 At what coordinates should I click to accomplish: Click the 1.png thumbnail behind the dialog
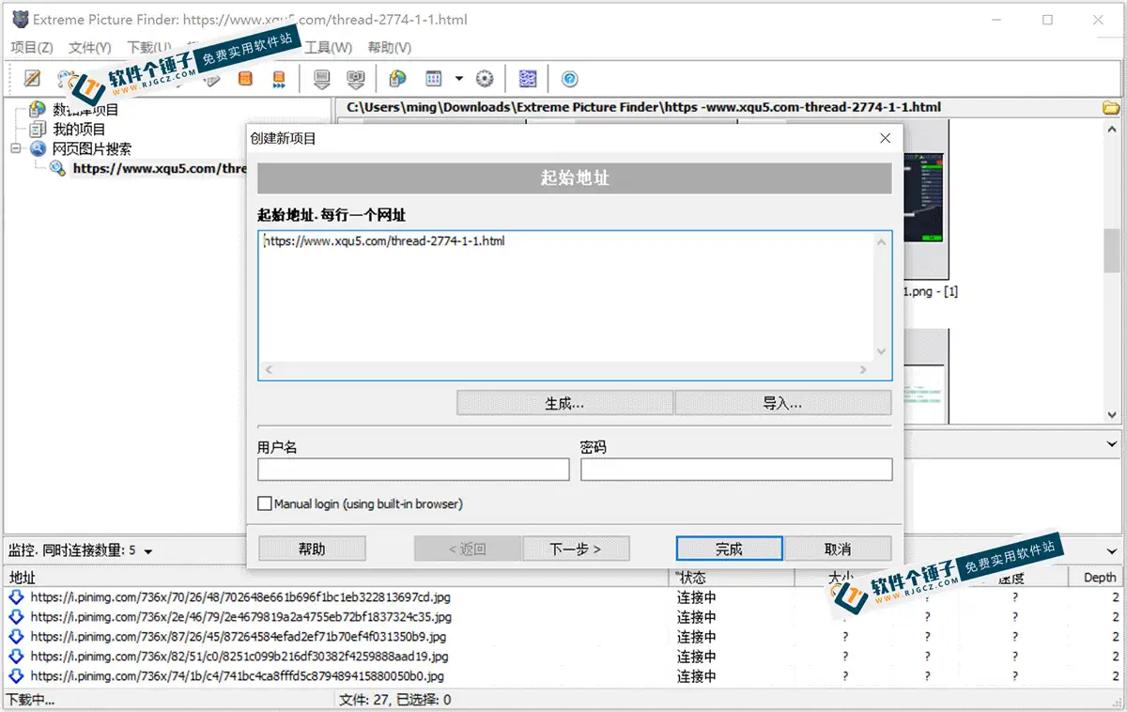pos(927,199)
